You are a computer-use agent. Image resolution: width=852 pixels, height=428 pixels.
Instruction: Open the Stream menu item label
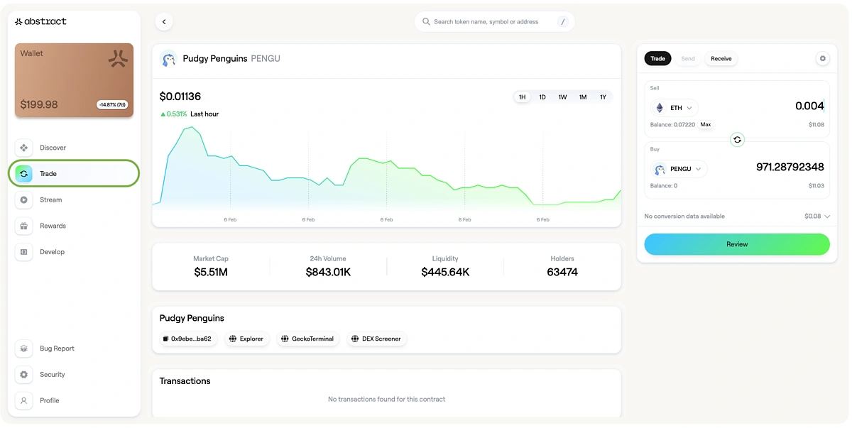[x=50, y=200]
